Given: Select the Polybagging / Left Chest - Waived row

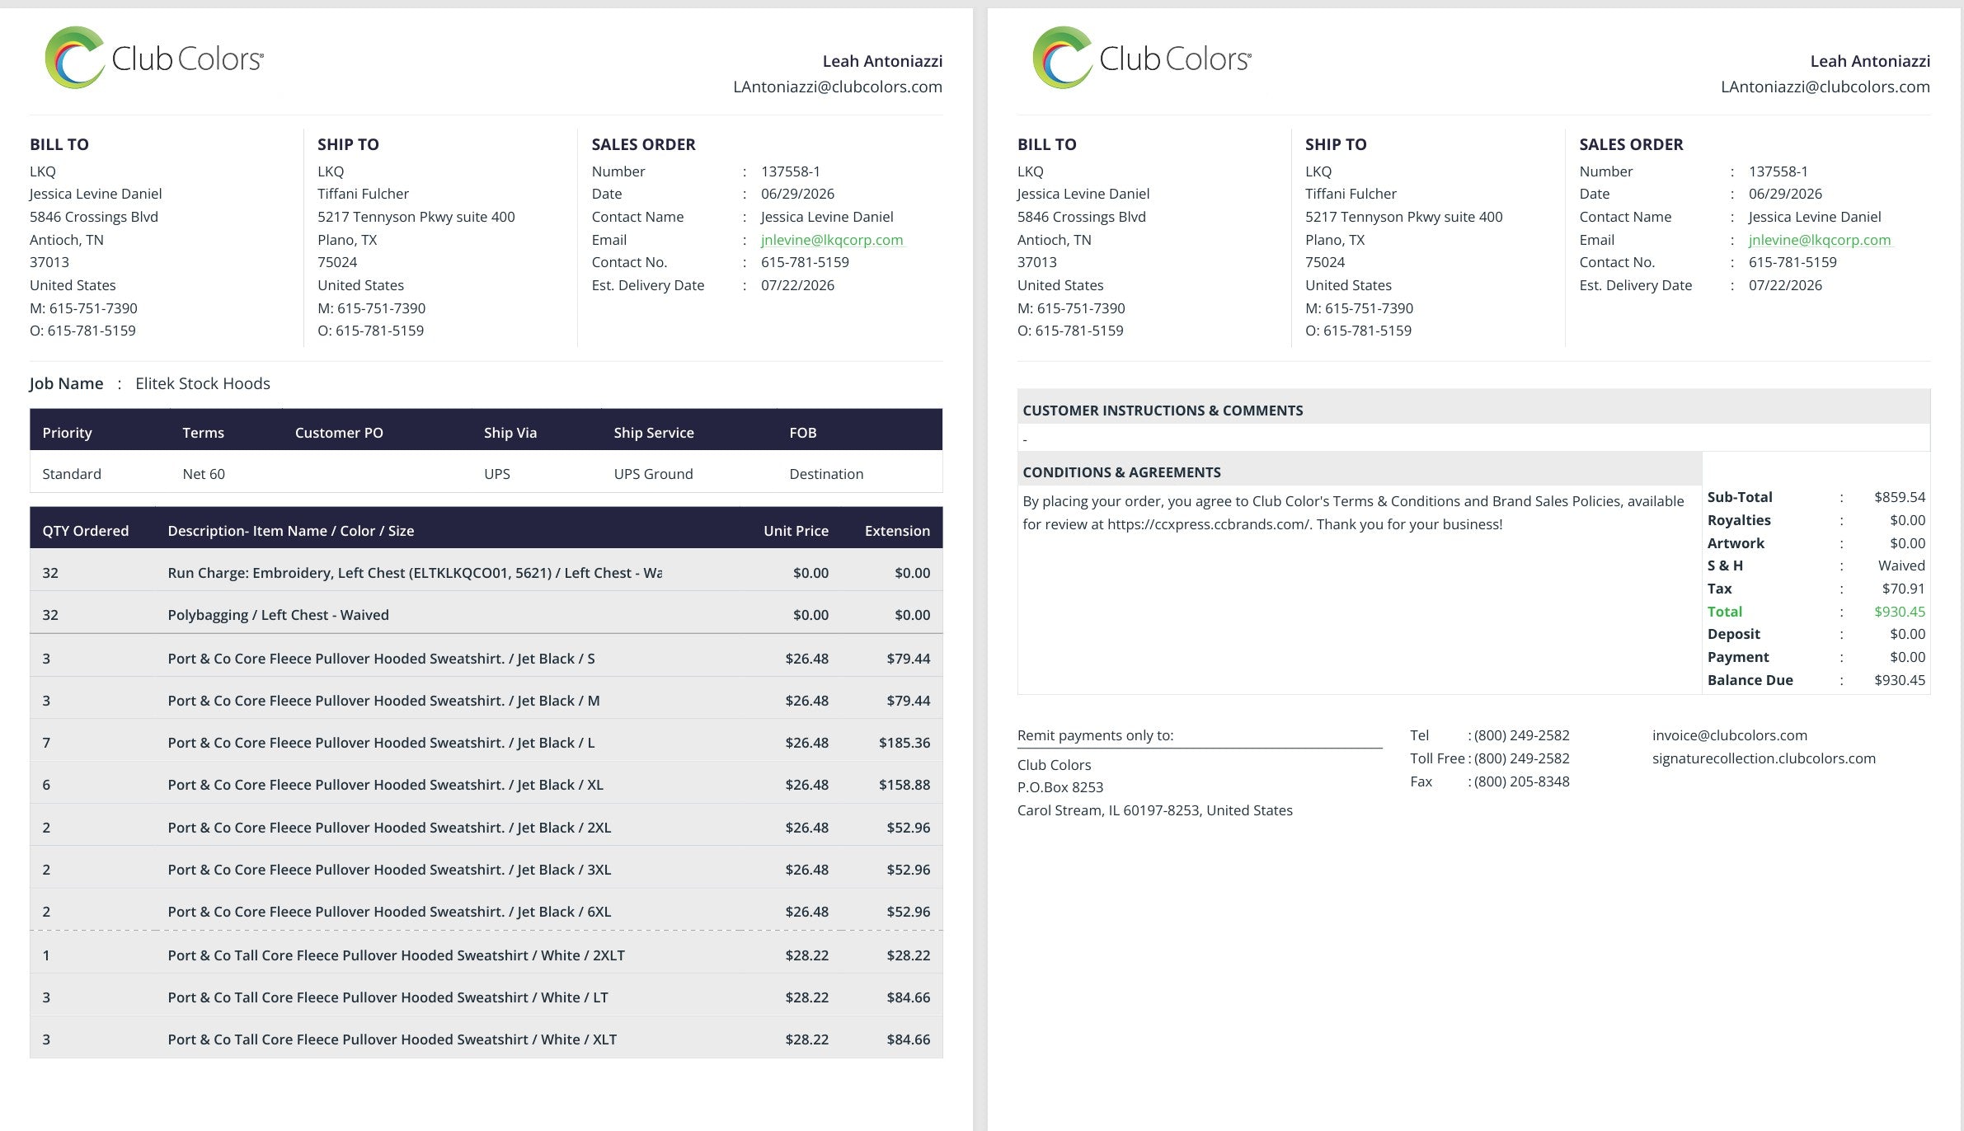Looking at the screenshot, I should point(486,615).
